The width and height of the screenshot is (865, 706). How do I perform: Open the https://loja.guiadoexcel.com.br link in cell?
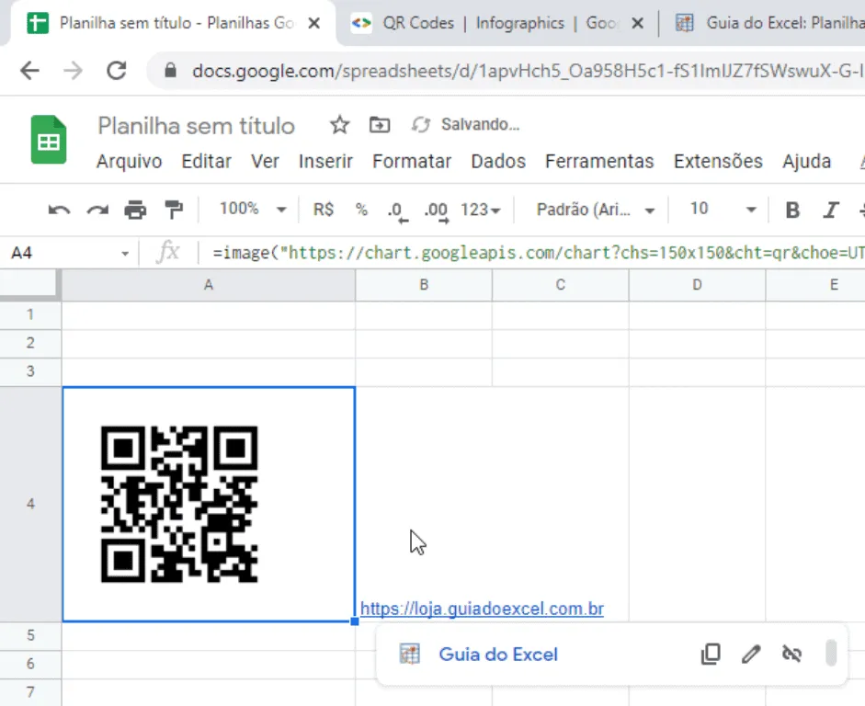point(482,609)
